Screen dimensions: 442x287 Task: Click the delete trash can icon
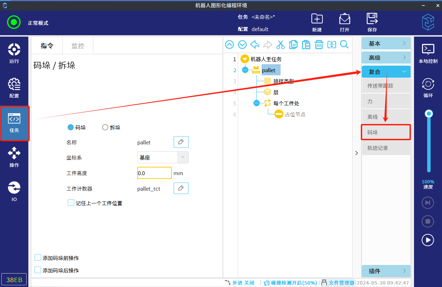319,45
